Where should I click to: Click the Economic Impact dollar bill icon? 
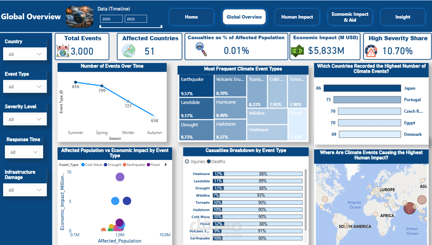click(298, 51)
